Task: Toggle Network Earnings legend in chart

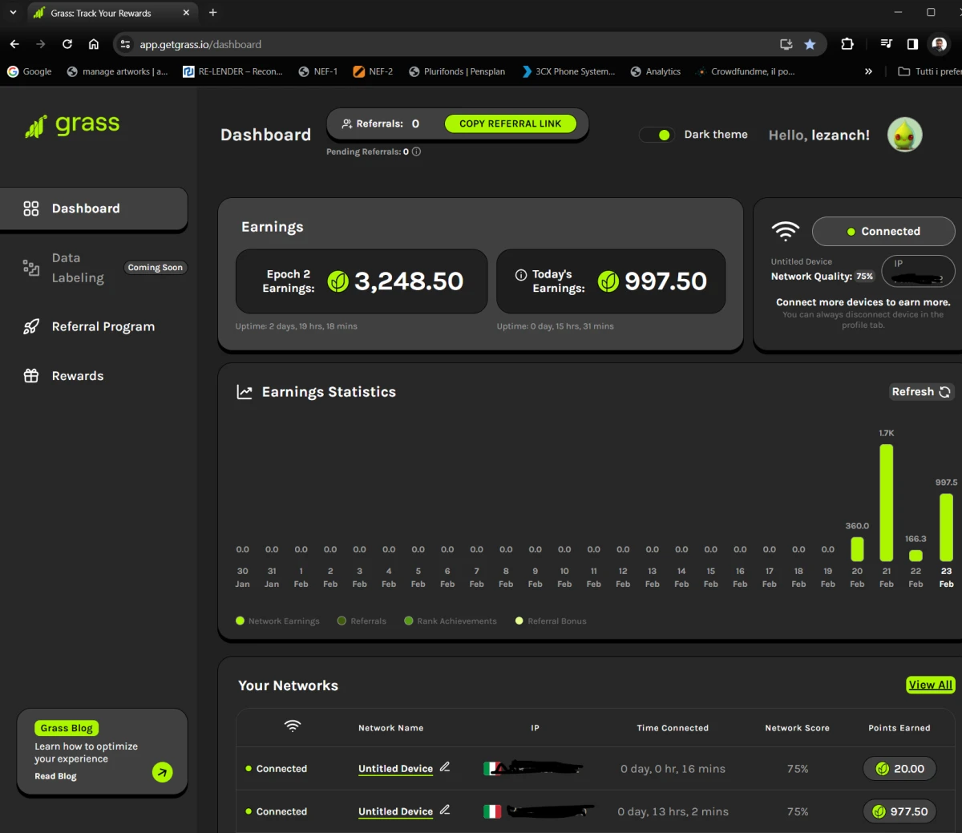Action: tap(278, 621)
